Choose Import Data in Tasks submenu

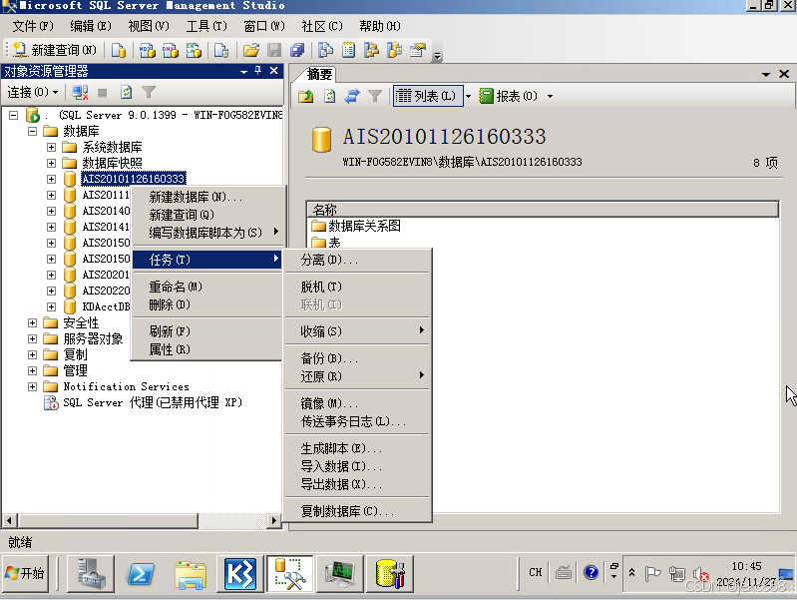(357, 466)
